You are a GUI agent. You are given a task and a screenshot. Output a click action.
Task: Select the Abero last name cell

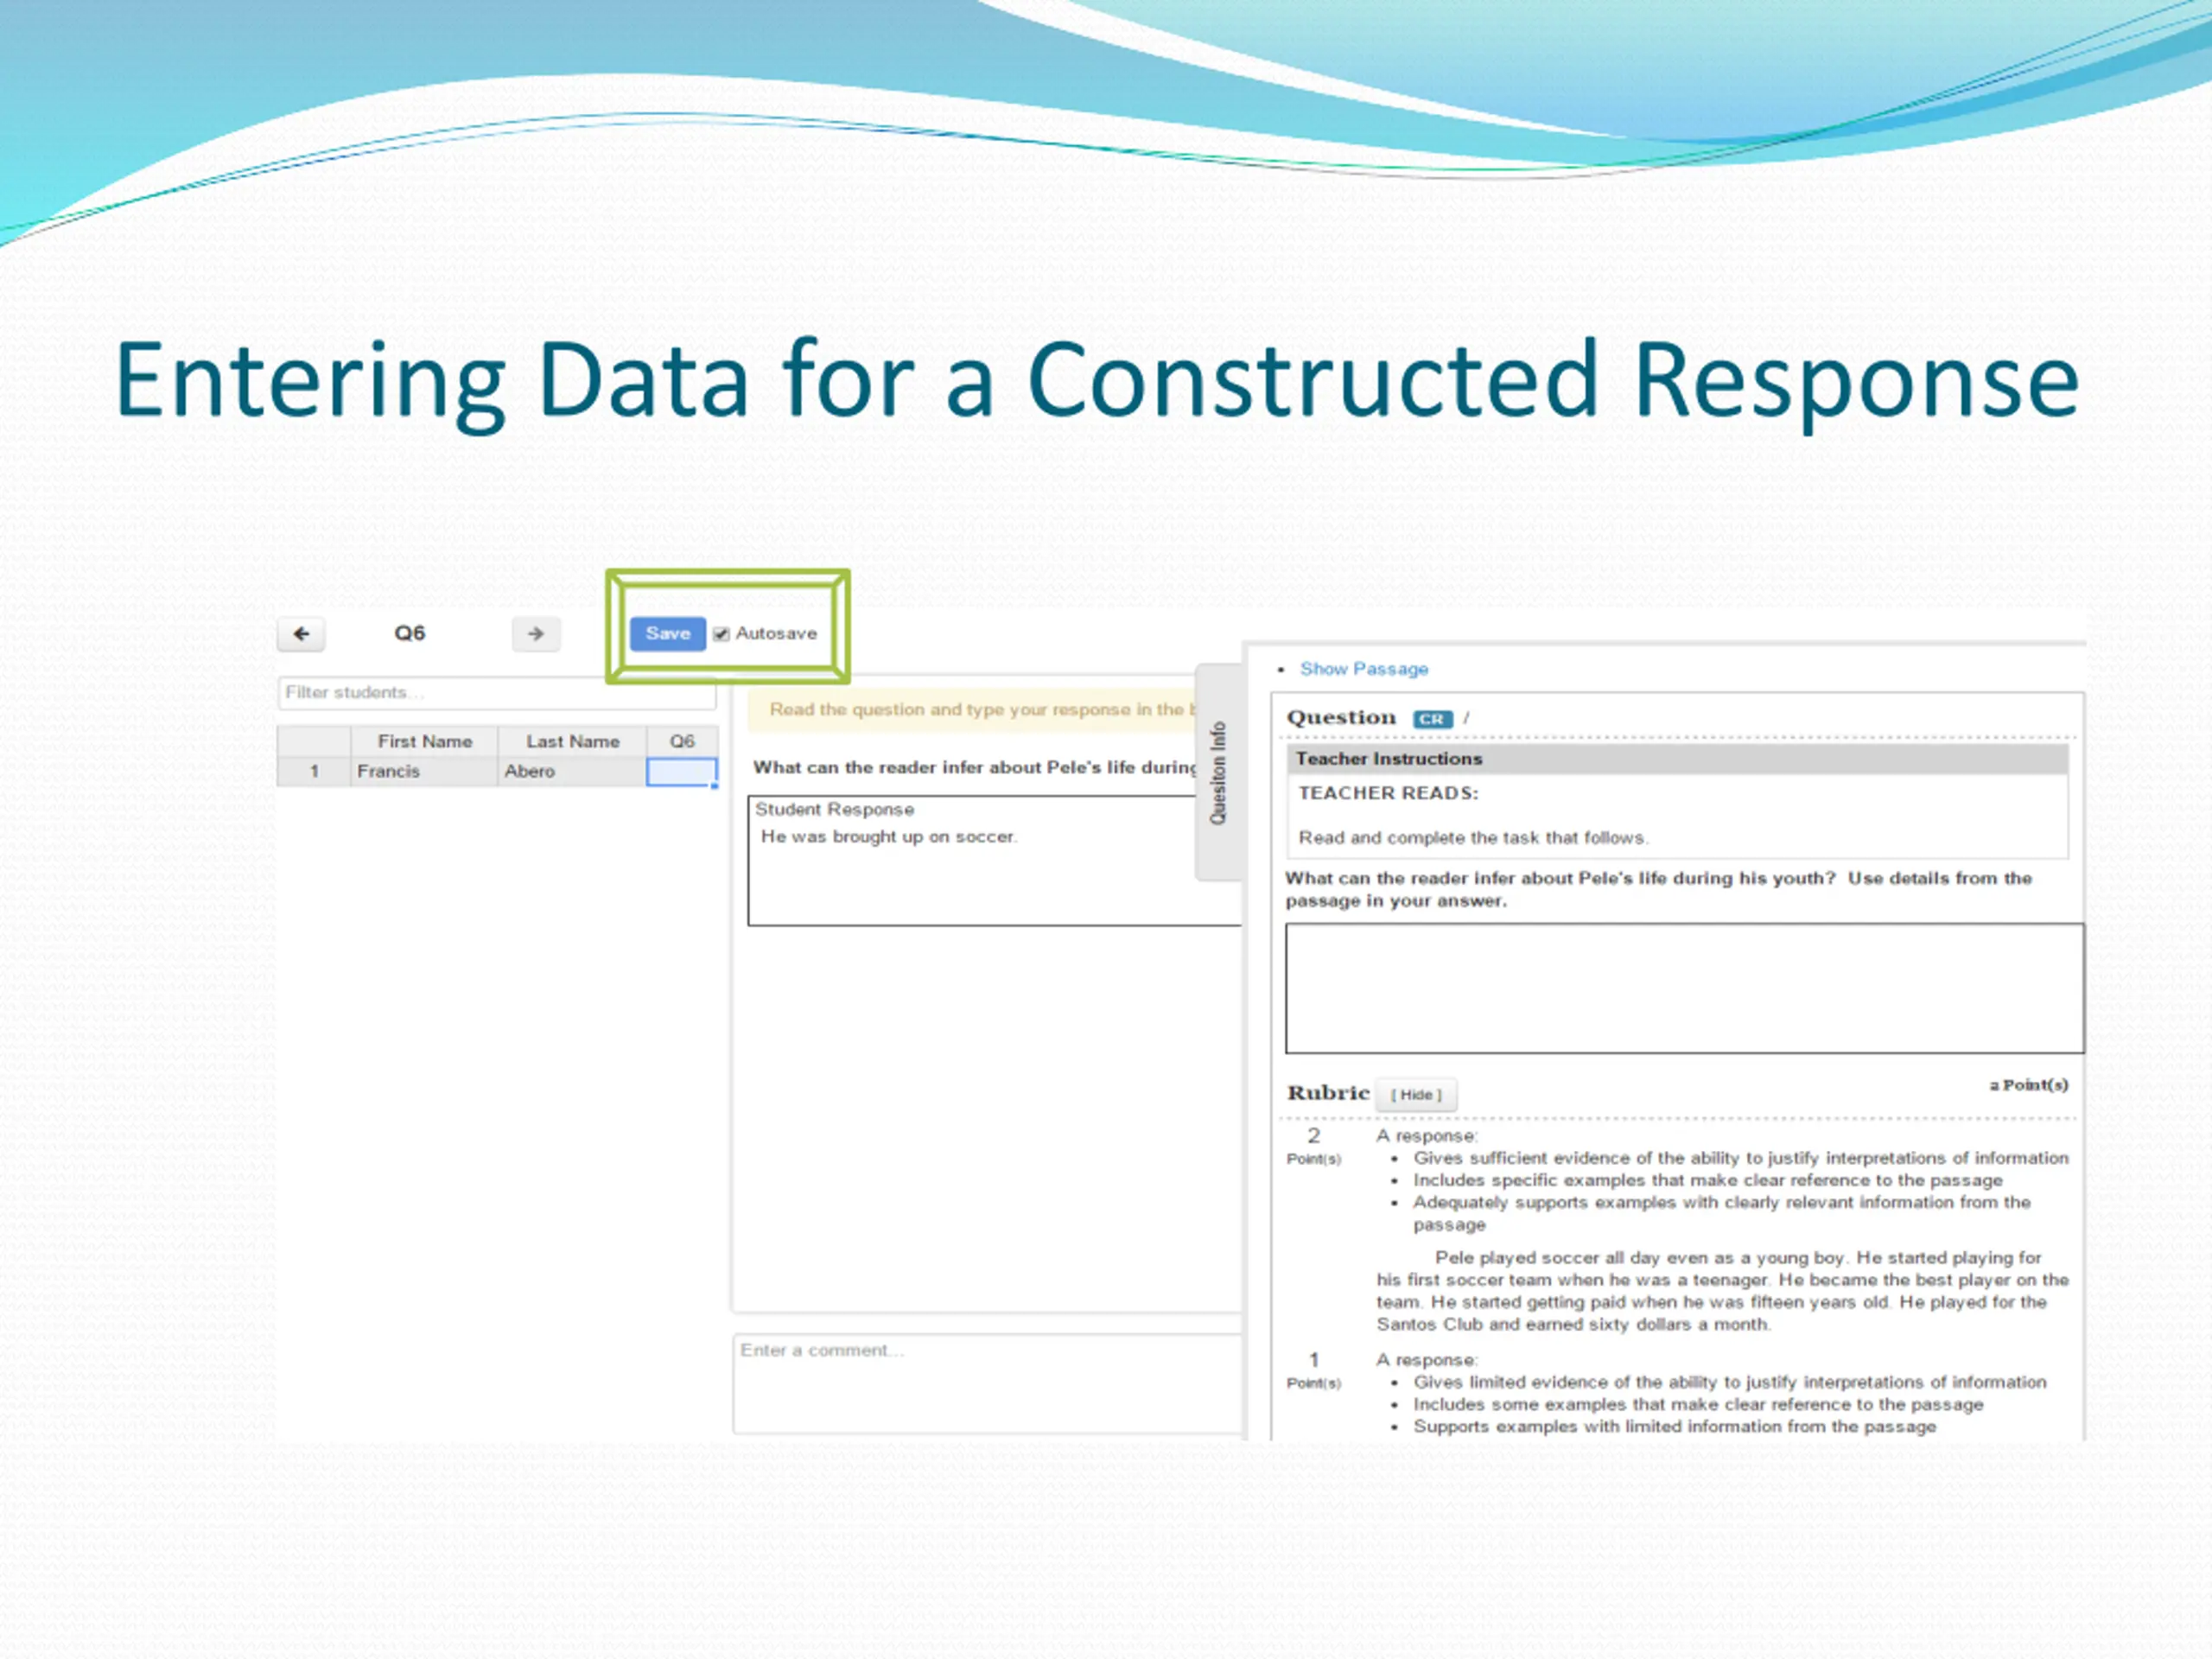pos(572,772)
